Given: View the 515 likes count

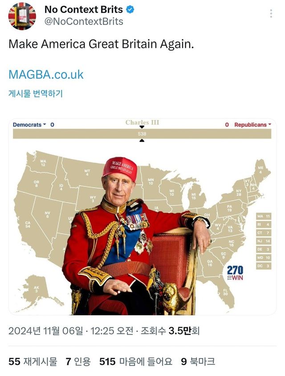Looking at the screenshot, I should pos(135,361).
